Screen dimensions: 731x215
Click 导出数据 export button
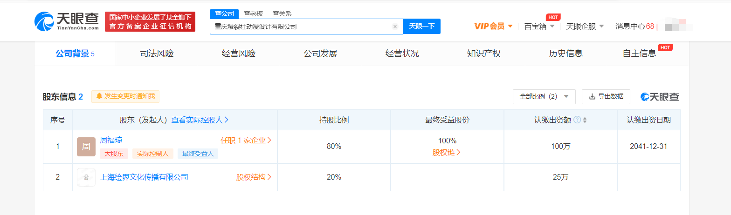coord(606,96)
